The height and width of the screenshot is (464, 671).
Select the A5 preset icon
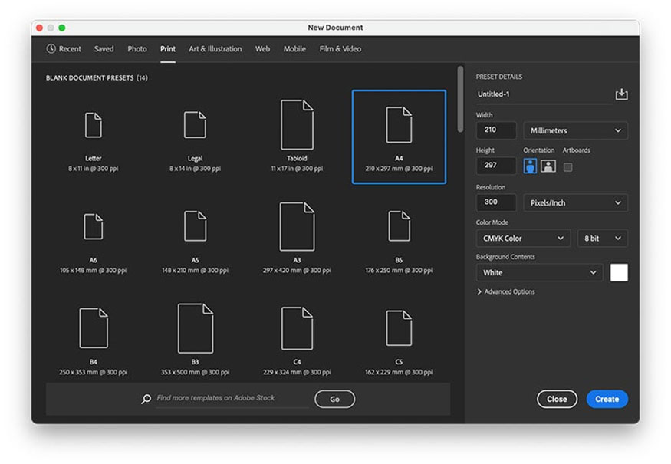tap(195, 226)
